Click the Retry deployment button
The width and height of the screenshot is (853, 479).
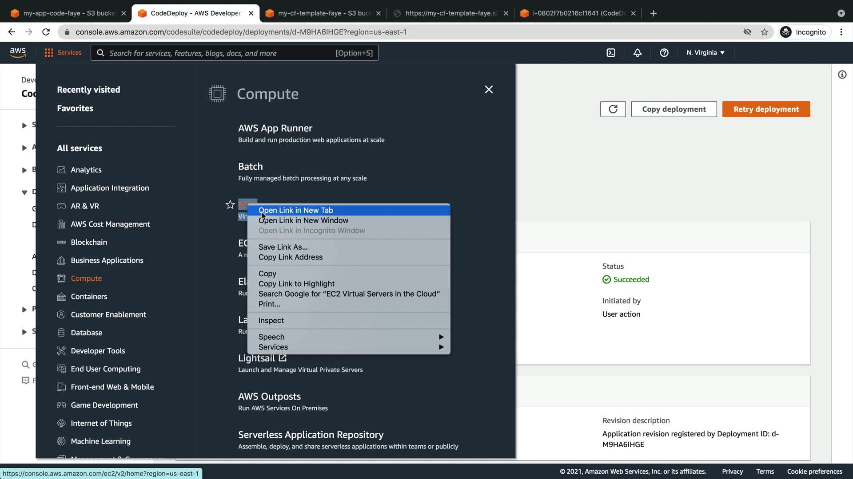point(765,109)
